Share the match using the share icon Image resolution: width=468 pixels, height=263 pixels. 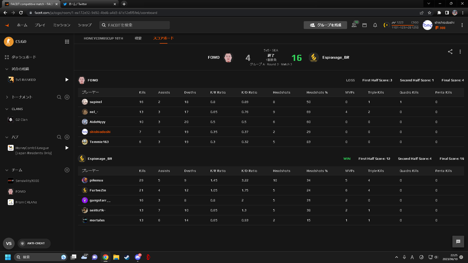pos(450,51)
